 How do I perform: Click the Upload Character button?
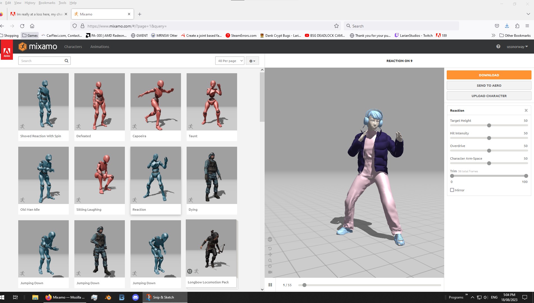(x=489, y=96)
